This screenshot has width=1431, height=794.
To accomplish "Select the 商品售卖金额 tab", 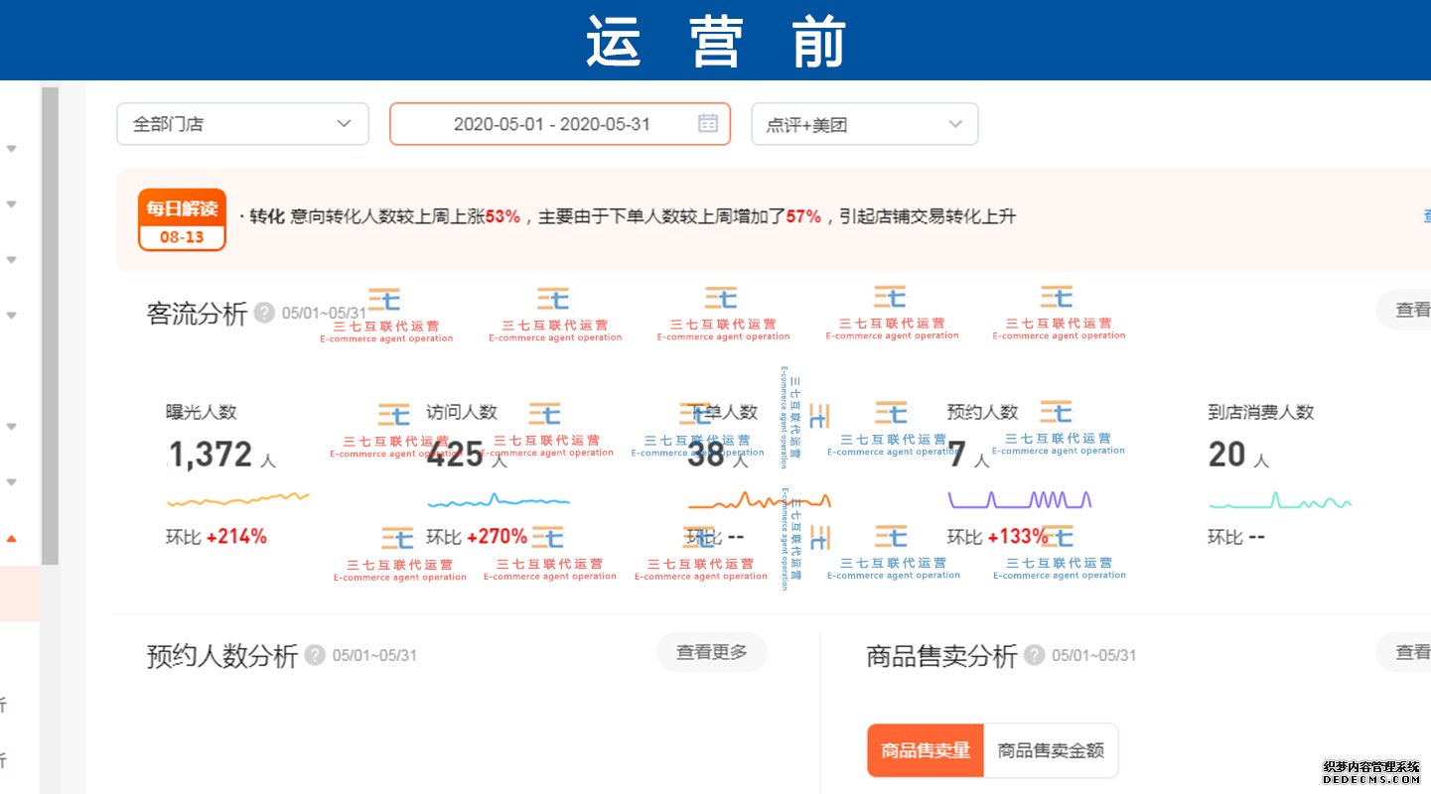I will [1051, 750].
